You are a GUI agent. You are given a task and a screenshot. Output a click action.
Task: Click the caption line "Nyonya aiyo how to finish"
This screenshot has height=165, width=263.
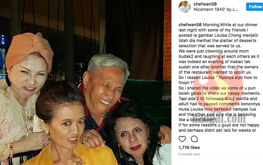pyautogui.click(x=218, y=80)
